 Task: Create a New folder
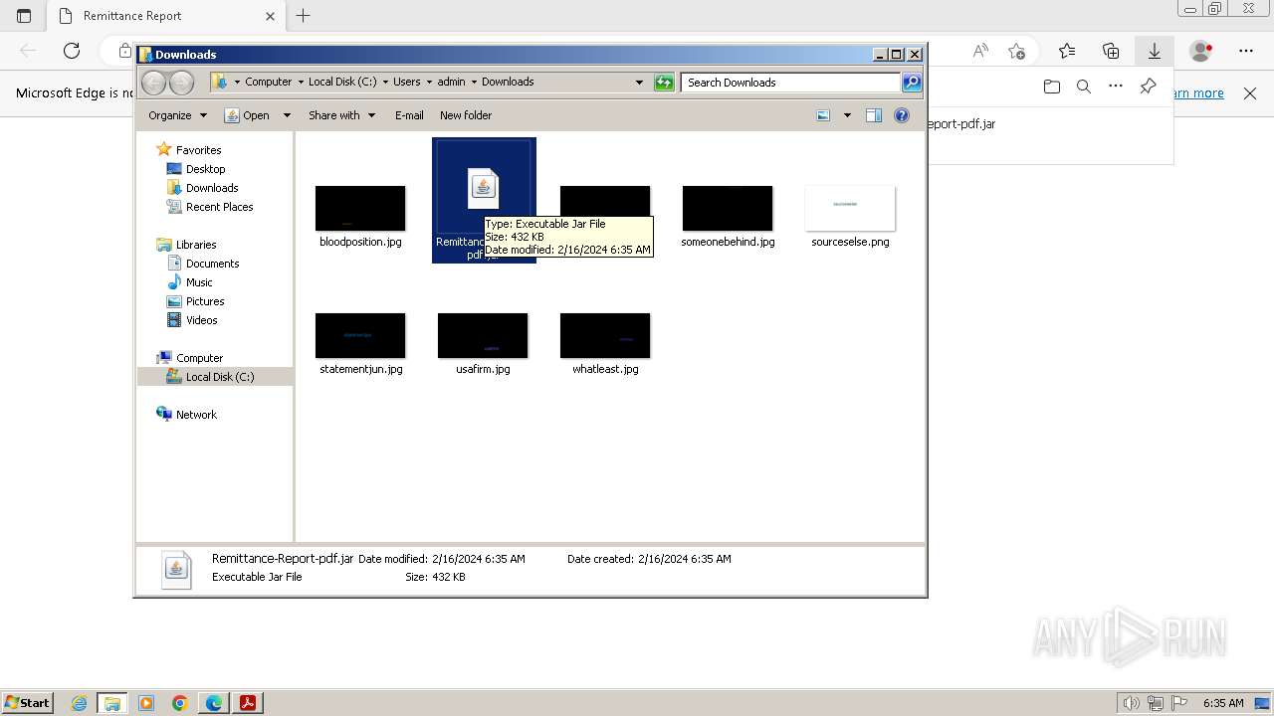coord(466,115)
